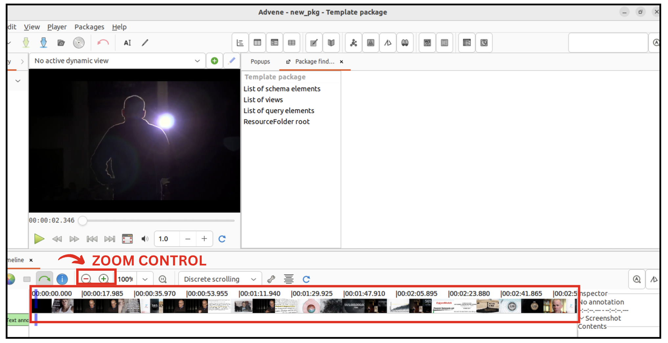Open the 100% zoom level dropdown arrow
The width and height of the screenshot is (668, 343).
[x=145, y=279]
